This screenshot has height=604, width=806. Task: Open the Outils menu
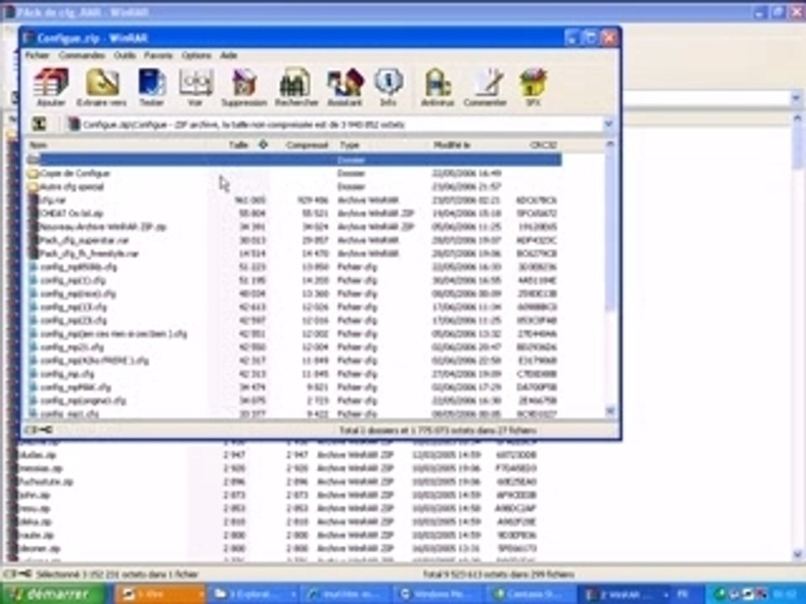click(x=125, y=55)
